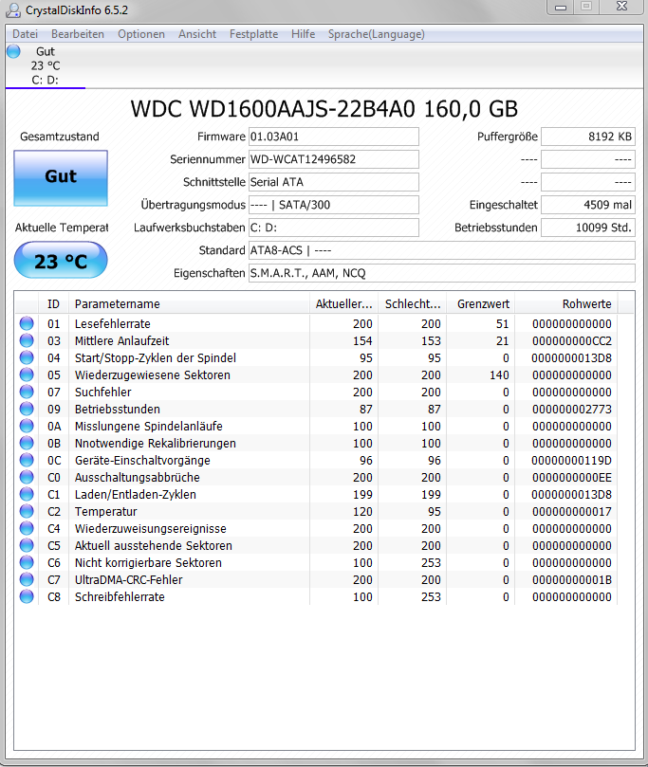Screen dimensions: 648x767
Task: Click raw value 0000000000EE
Action: click(x=572, y=478)
